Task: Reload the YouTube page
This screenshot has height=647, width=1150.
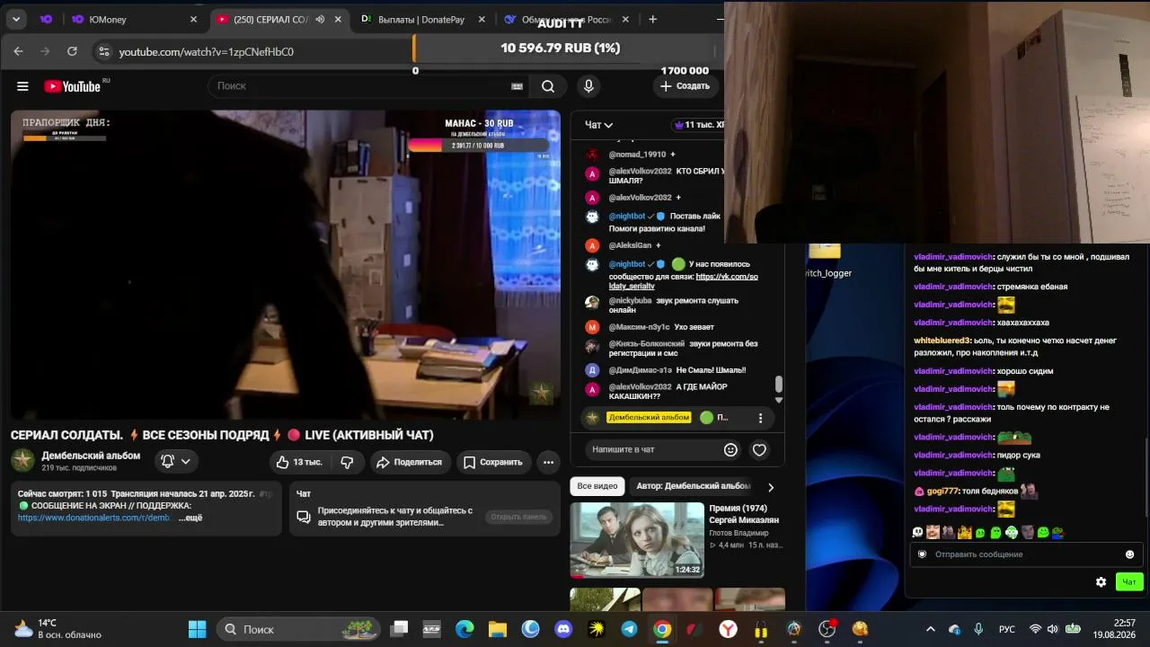Action: (72, 51)
